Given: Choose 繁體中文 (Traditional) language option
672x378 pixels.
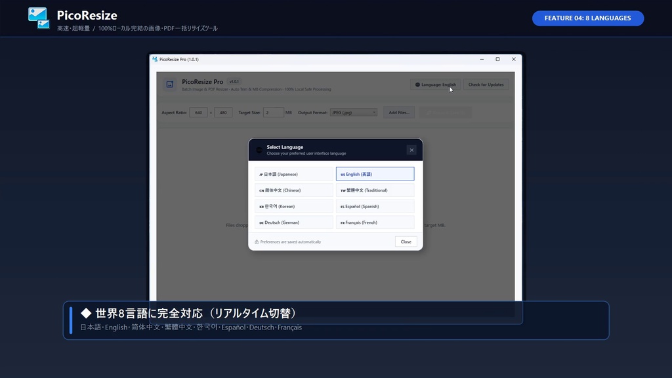Looking at the screenshot, I should tap(375, 190).
